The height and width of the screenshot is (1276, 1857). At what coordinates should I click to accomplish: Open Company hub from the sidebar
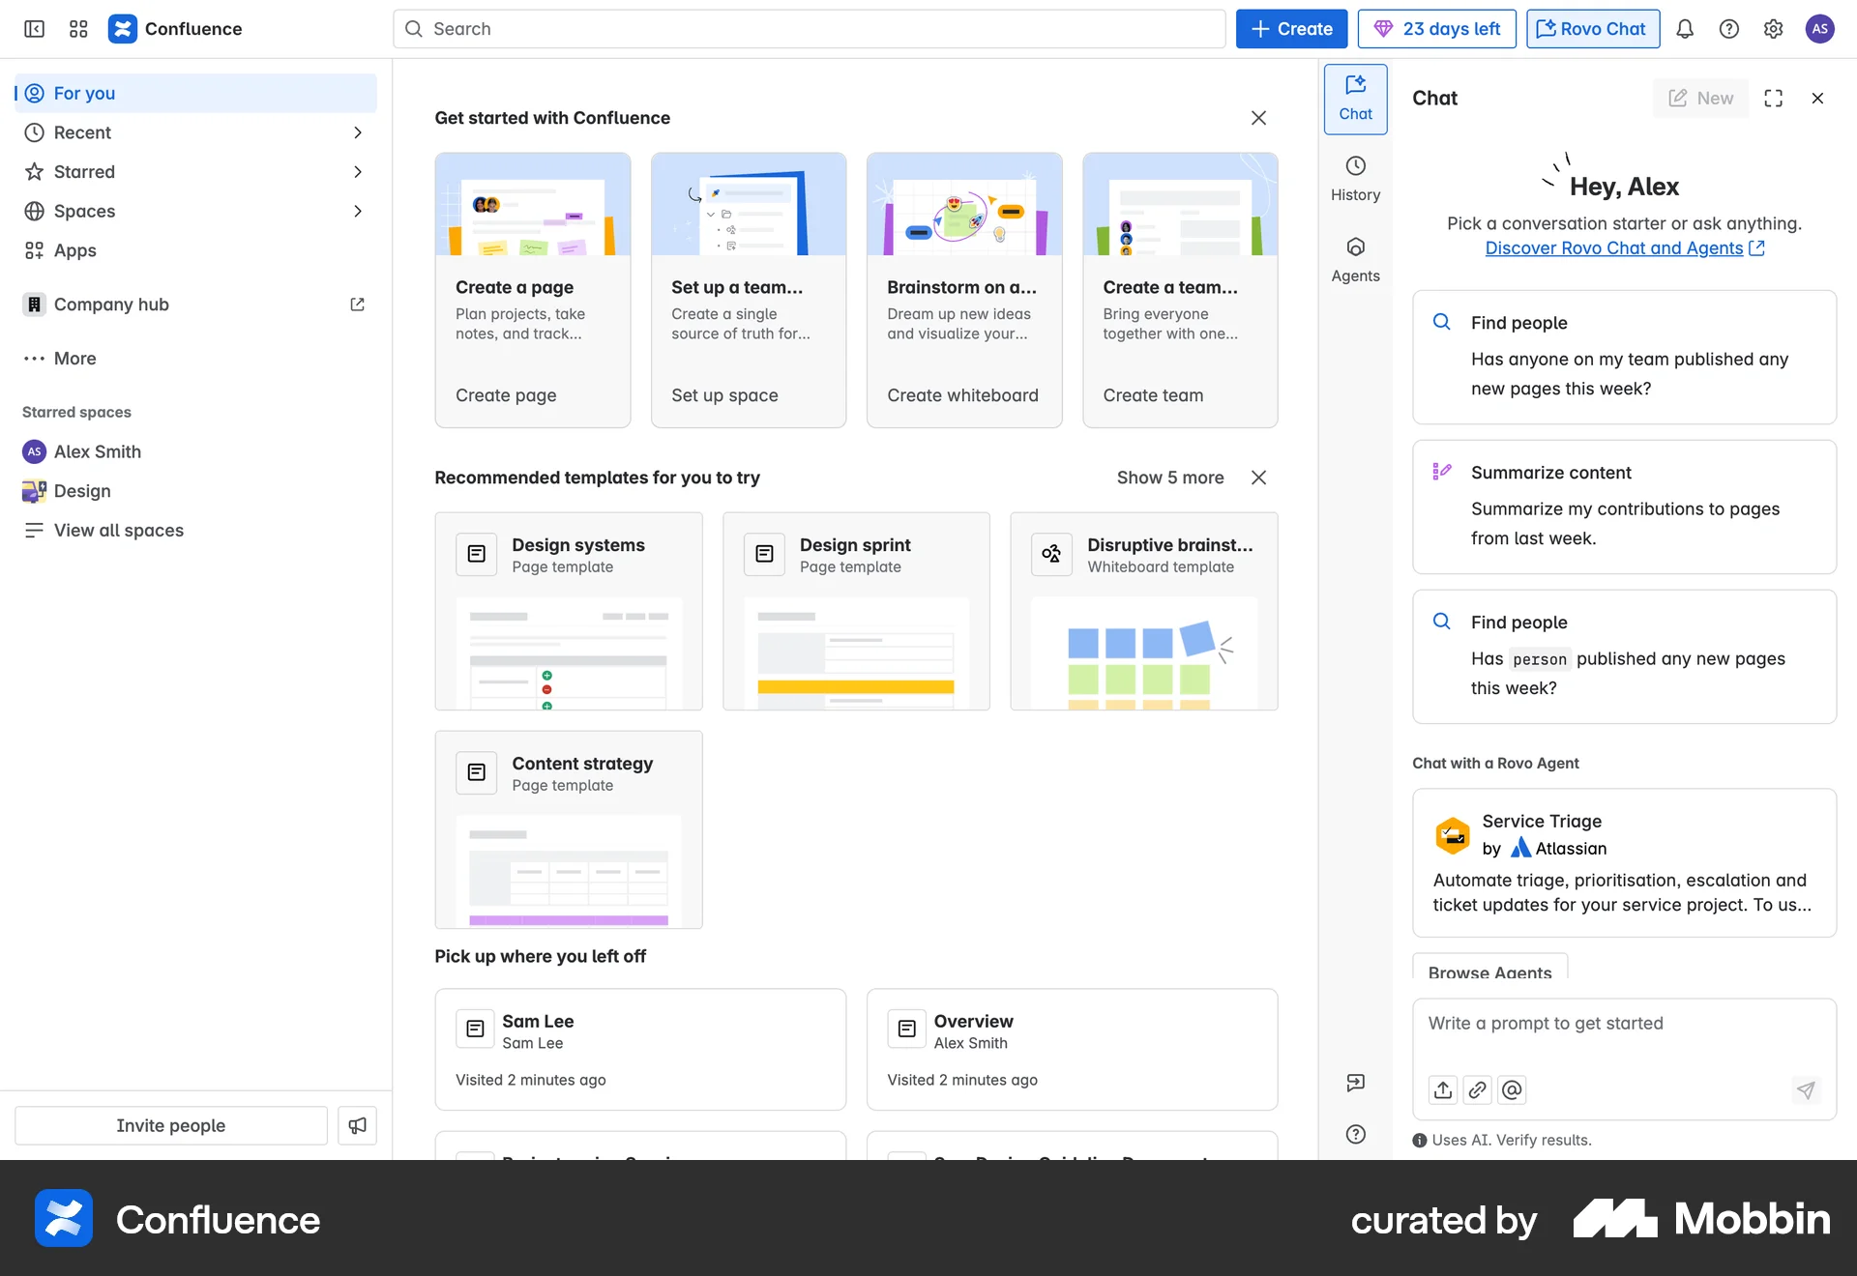click(111, 304)
